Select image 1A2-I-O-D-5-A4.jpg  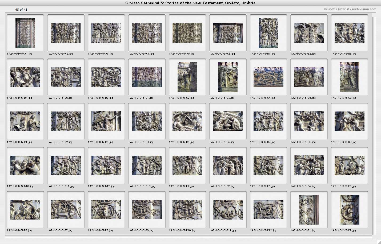coord(147,33)
